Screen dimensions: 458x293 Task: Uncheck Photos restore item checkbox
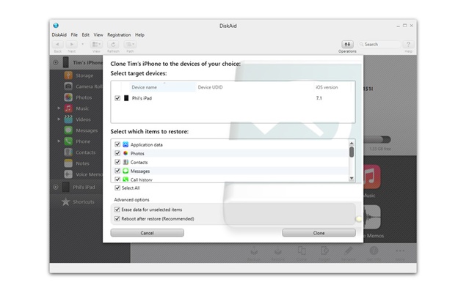click(117, 153)
